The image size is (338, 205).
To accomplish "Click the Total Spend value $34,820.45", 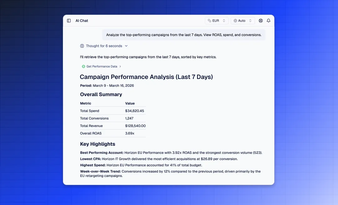I will click(135, 111).
